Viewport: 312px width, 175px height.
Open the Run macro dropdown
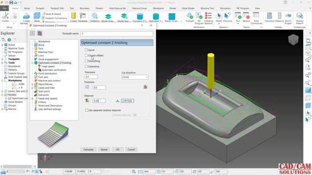coord(238,24)
